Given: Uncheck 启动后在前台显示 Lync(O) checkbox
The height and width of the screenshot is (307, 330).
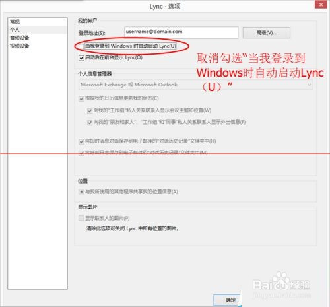Looking at the screenshot, I should tap(81, 58).
